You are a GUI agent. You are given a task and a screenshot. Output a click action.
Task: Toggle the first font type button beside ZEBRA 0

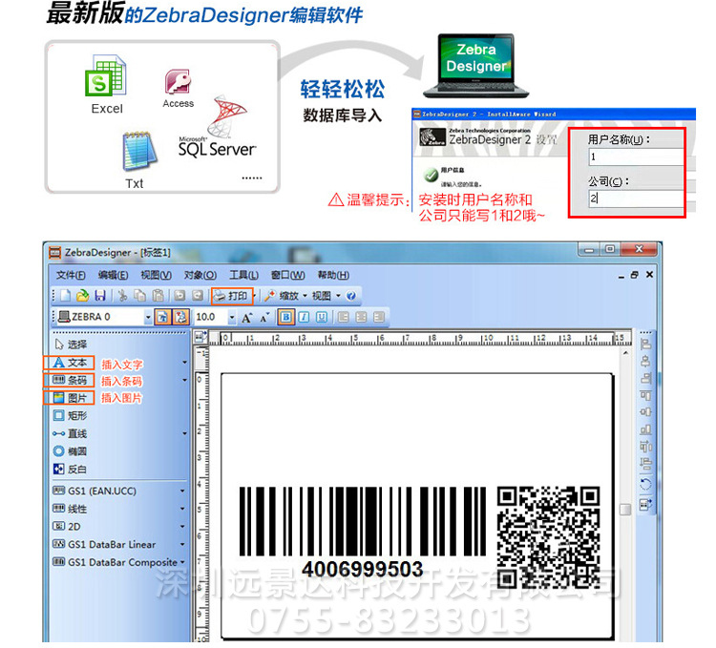[162, 317]
